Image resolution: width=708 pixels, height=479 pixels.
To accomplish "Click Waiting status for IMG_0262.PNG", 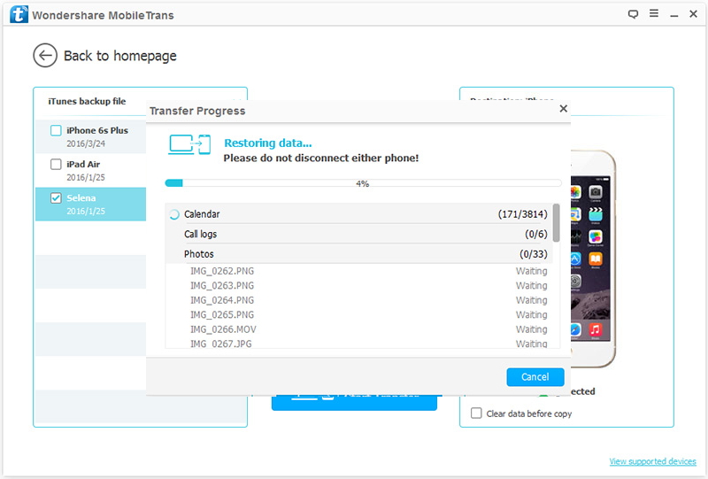I will [532, 271].
